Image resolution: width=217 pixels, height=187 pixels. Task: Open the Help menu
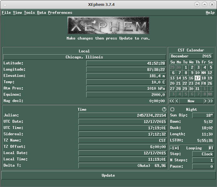tap(210, 13)
